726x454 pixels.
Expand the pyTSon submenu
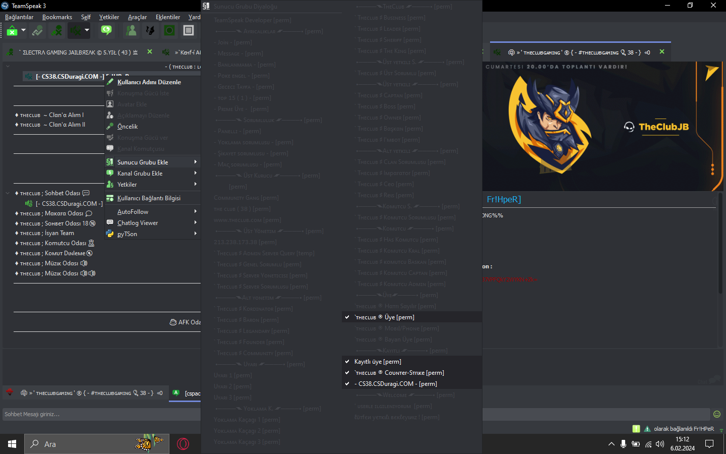[153, 234]
